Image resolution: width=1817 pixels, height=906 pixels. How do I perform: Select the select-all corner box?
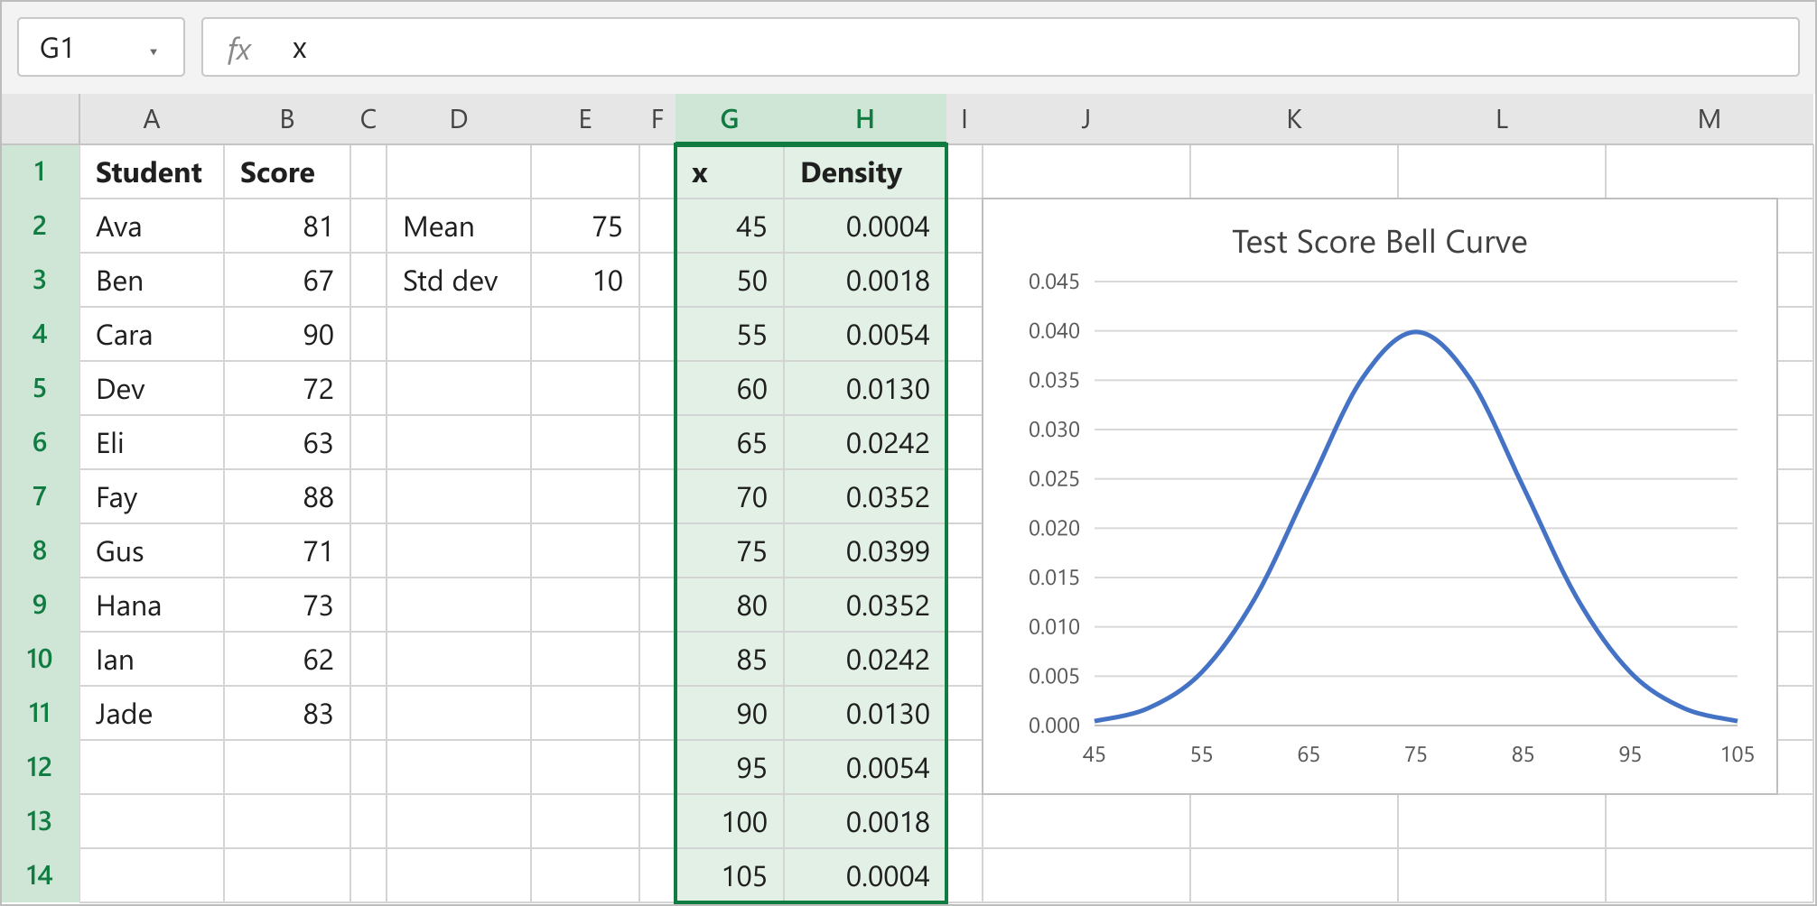pyautogui.click(x=40, y=119)
